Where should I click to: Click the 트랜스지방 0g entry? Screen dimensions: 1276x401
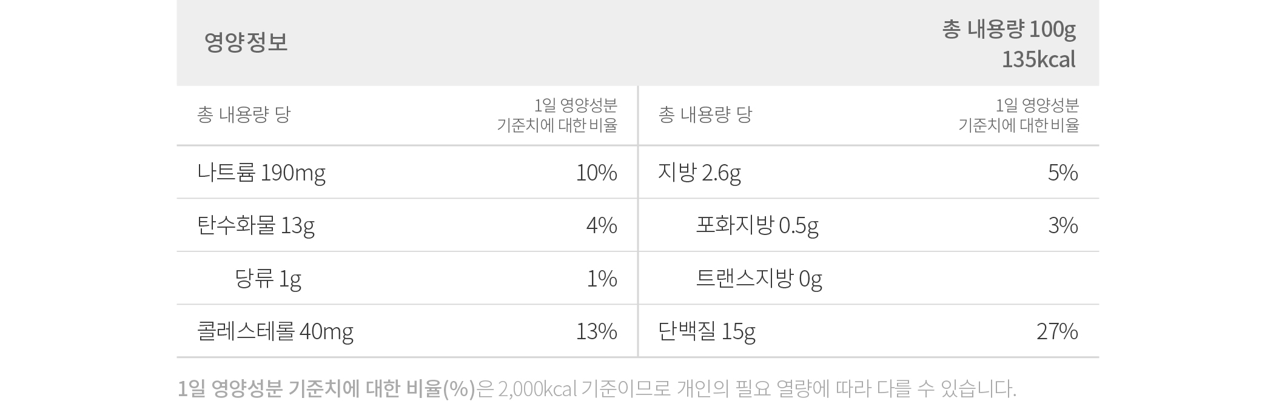pos(759,279)
